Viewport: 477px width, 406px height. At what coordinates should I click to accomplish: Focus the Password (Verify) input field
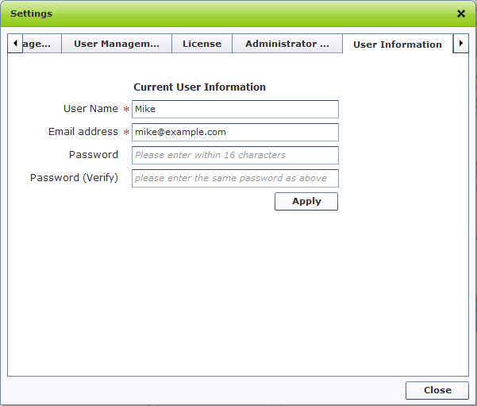tap(235, 178)
